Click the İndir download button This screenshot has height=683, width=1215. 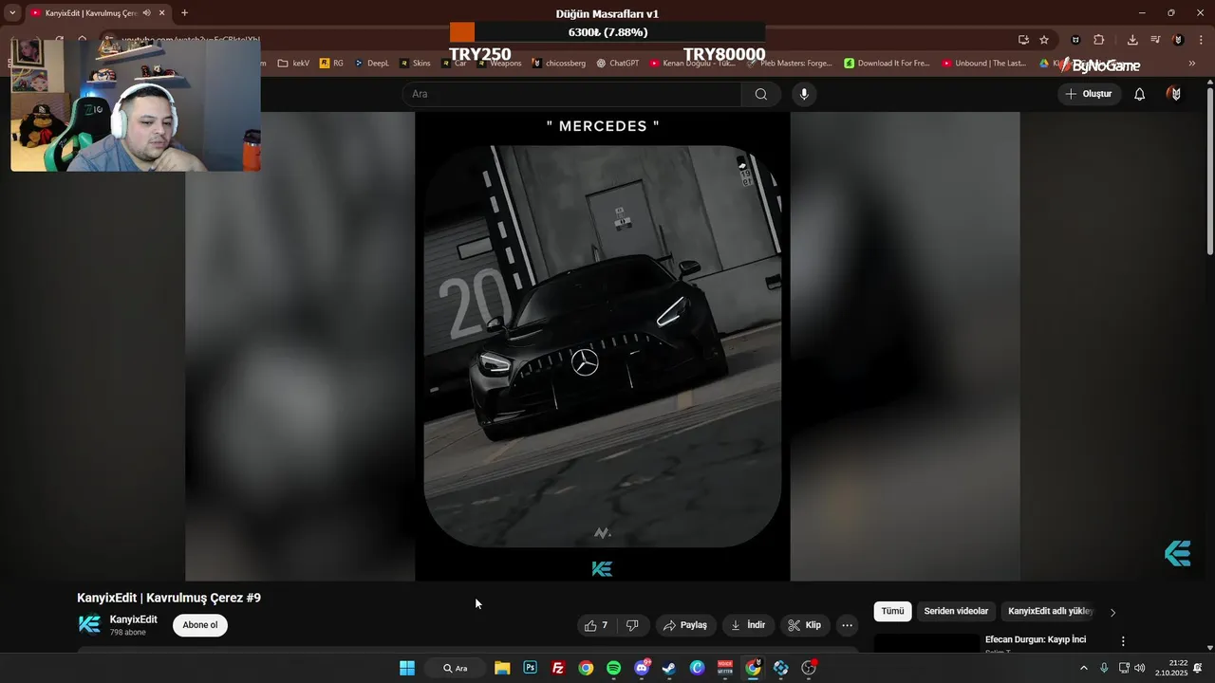[x=748, y=625]
